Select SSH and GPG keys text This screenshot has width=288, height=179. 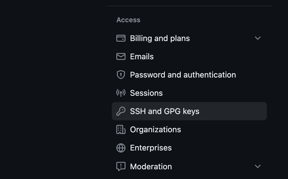point(165,111)
